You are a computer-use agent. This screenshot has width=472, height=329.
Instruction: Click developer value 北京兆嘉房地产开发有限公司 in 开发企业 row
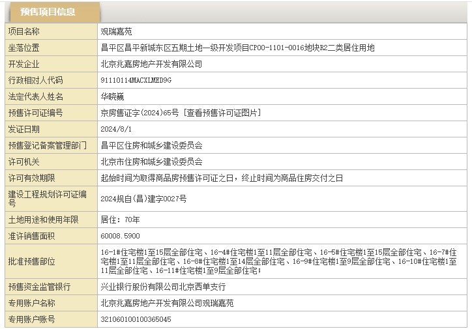[x=151, y=64]
